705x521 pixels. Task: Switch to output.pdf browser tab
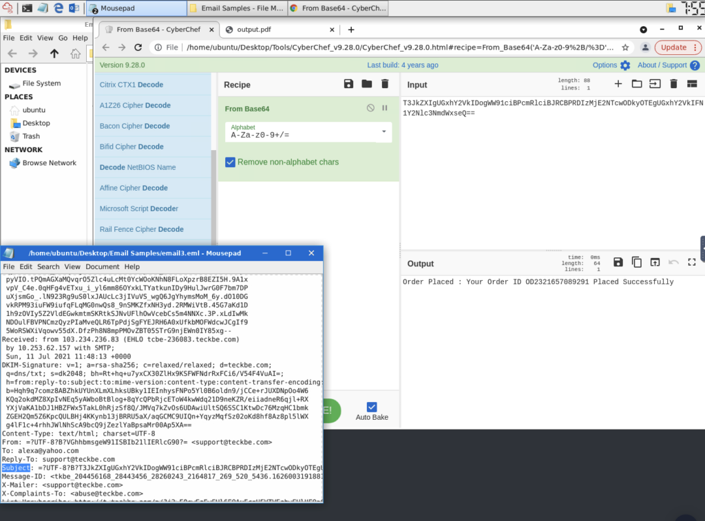coord(281,30)
